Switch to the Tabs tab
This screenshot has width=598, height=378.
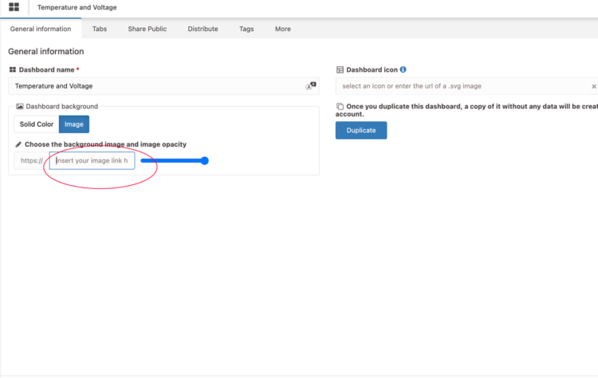click(x=100, y=29)
